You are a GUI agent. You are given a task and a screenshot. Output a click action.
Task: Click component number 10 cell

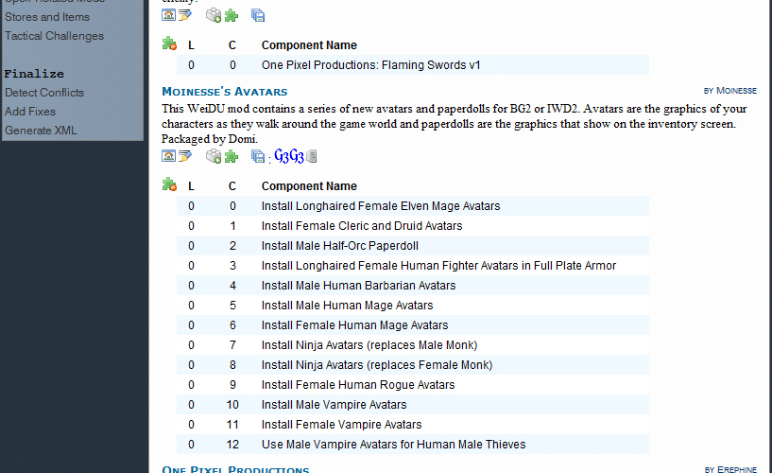click(232, 405)
